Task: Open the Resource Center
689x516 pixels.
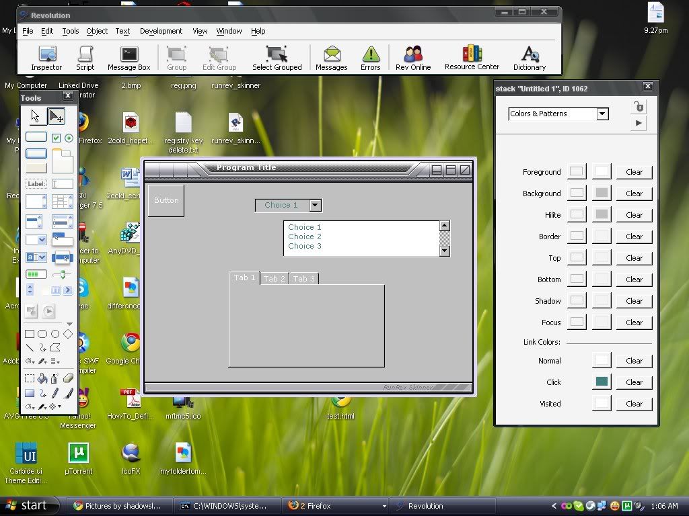Action: pos(472,58)
